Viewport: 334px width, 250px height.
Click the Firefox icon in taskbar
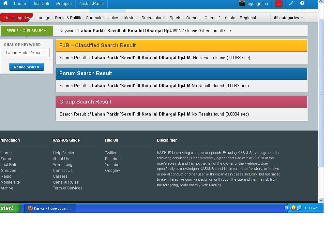30,208
